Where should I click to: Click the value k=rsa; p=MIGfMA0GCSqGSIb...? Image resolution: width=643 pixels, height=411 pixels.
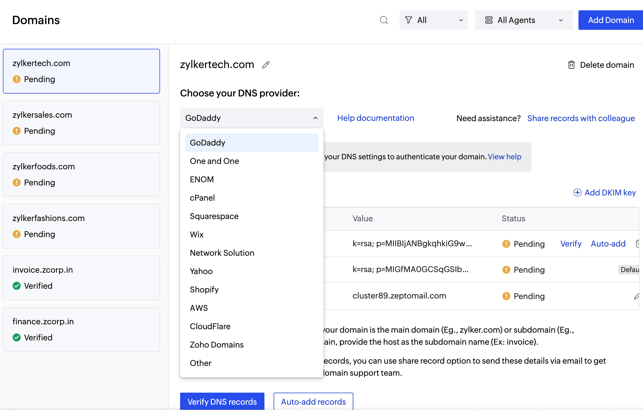click(410, 269)
